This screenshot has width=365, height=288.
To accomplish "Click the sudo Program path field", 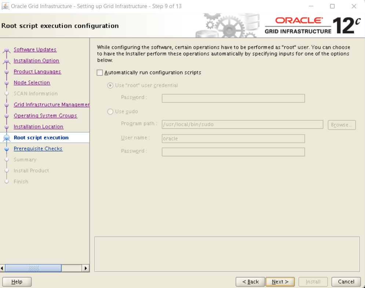I will point(242,124).
